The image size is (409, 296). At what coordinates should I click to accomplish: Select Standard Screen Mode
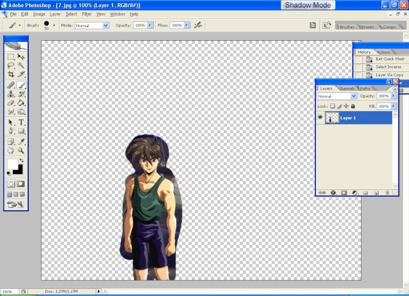coord(9,194)
